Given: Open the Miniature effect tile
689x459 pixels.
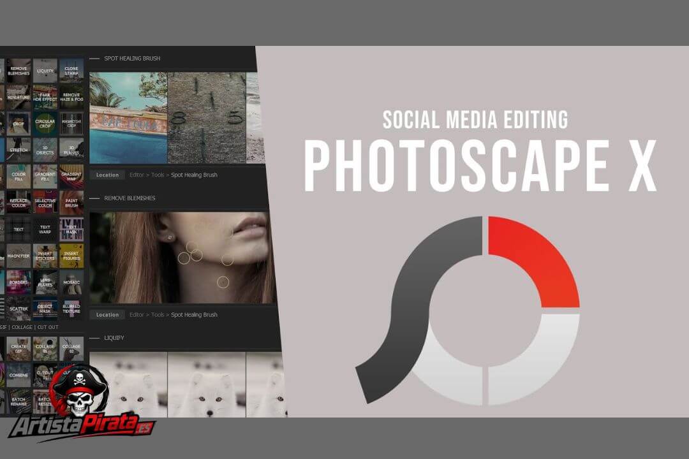Looking at the screenshot, I should coord(19,97).
